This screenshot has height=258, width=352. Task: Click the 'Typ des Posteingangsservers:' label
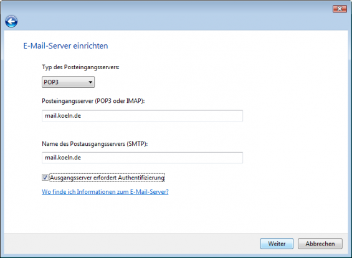coord(80,67)
